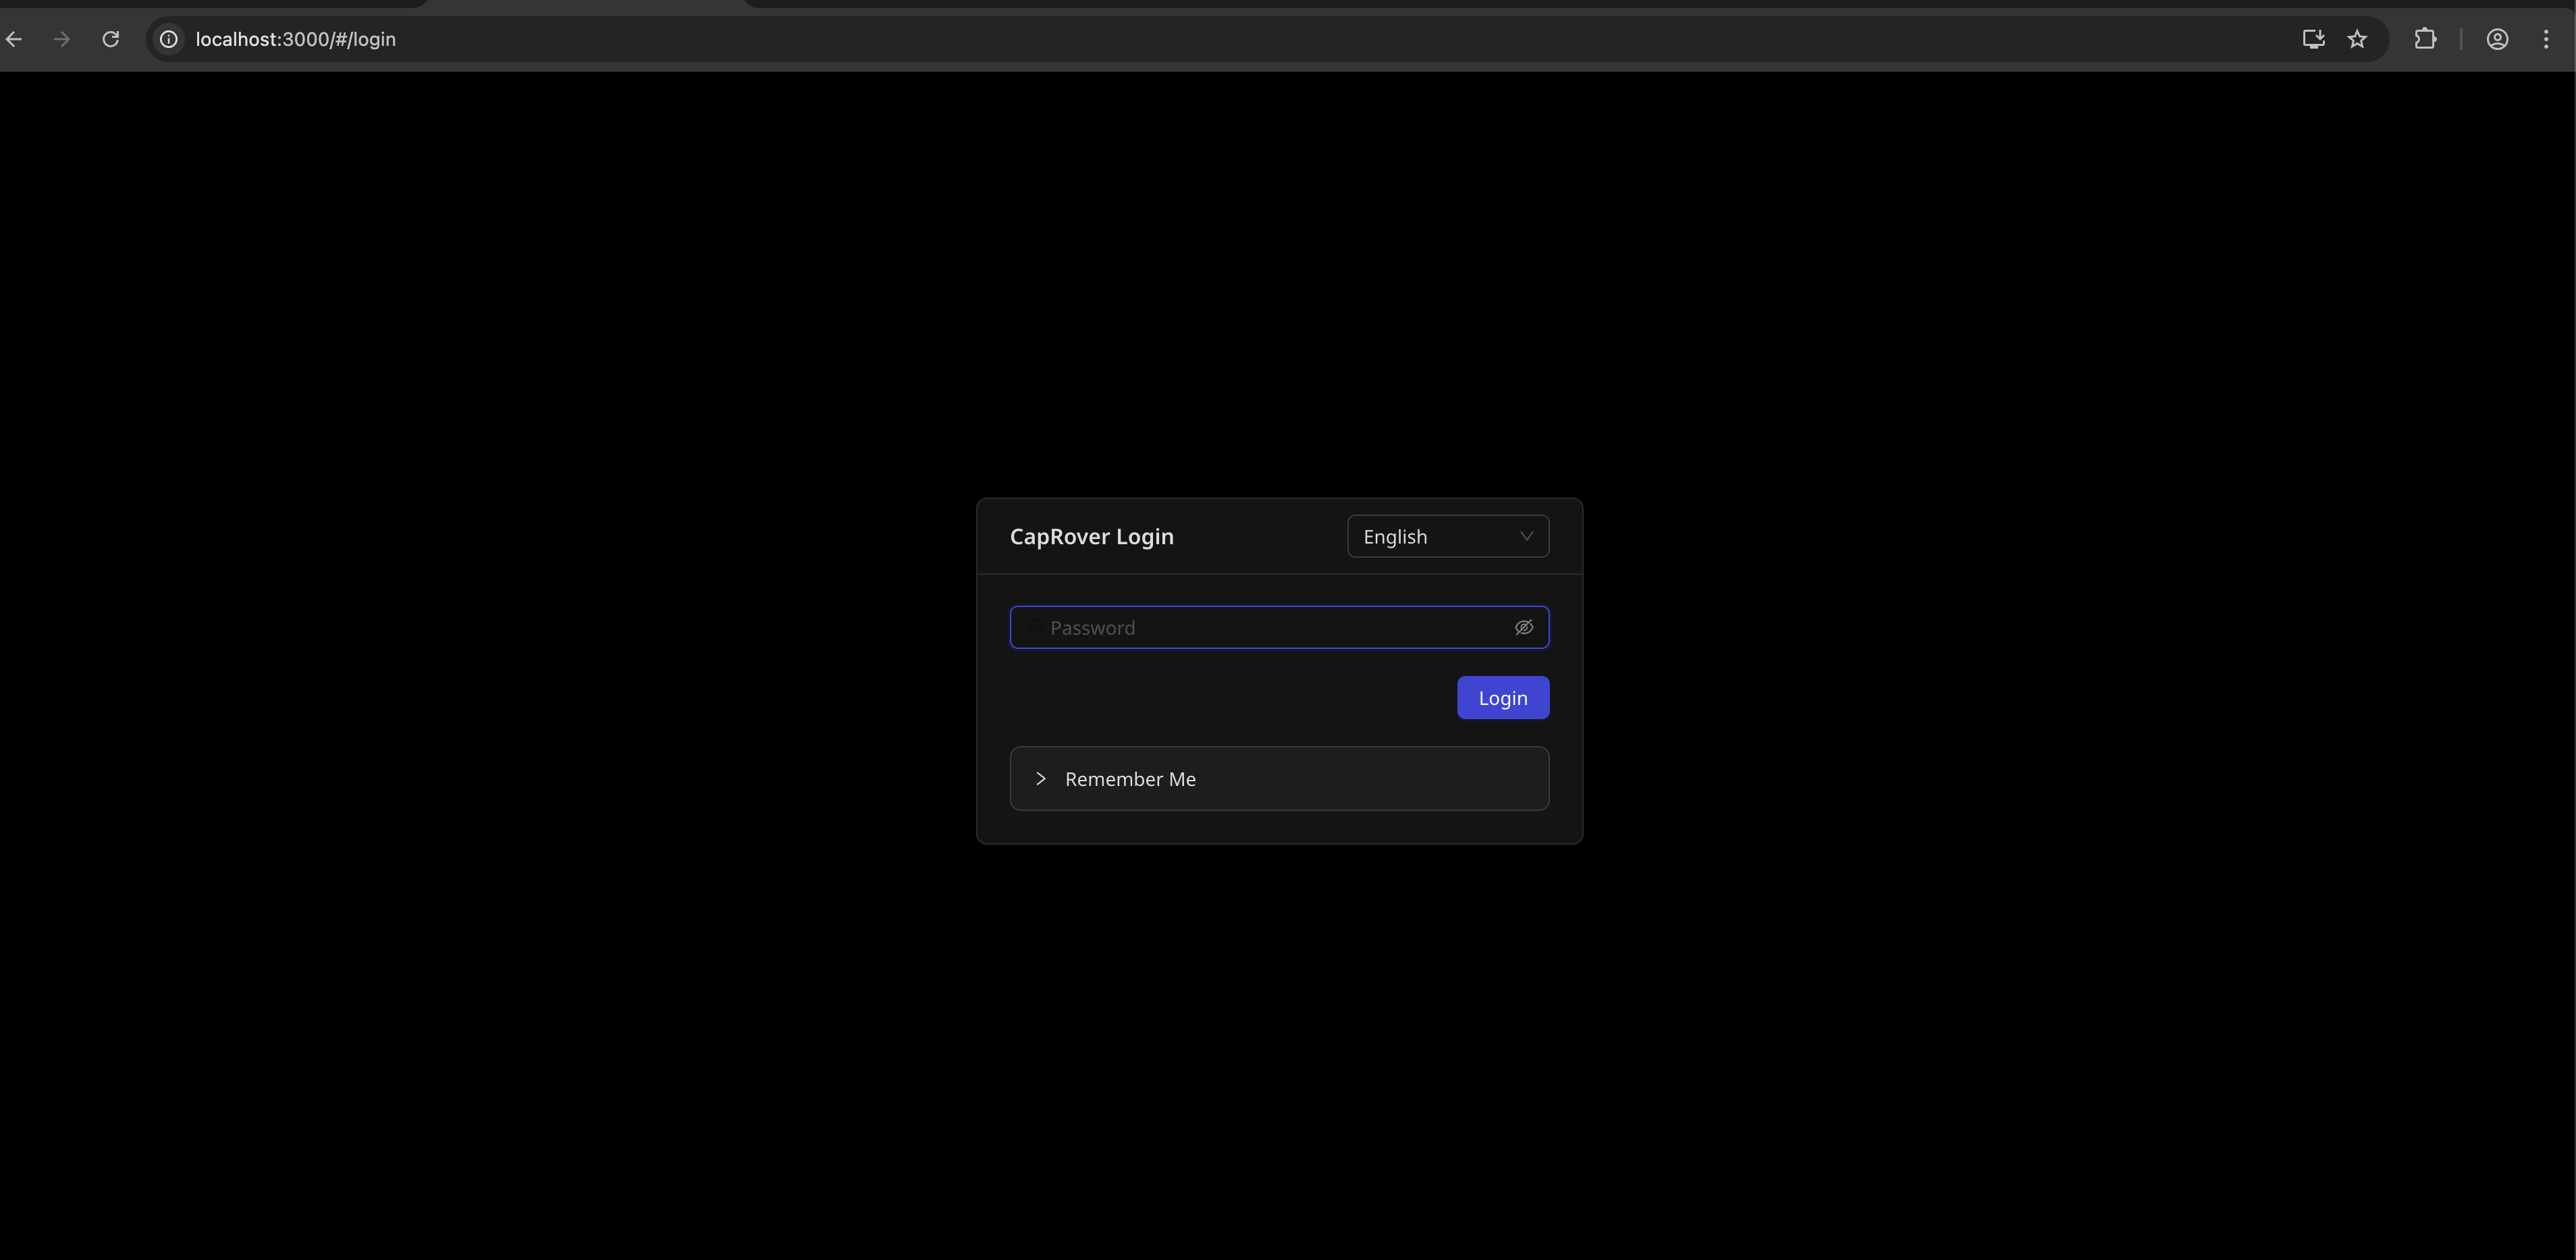View site information icon in address bar
This screenshot has height=1260, width=2576.
pos(169,39)
